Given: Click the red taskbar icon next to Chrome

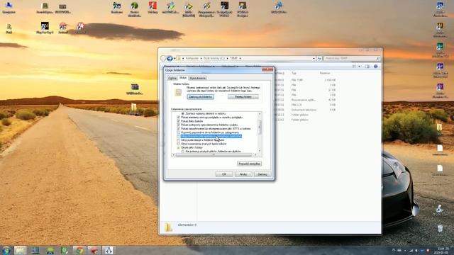Looking at the screenshot, I should point(94,250).
